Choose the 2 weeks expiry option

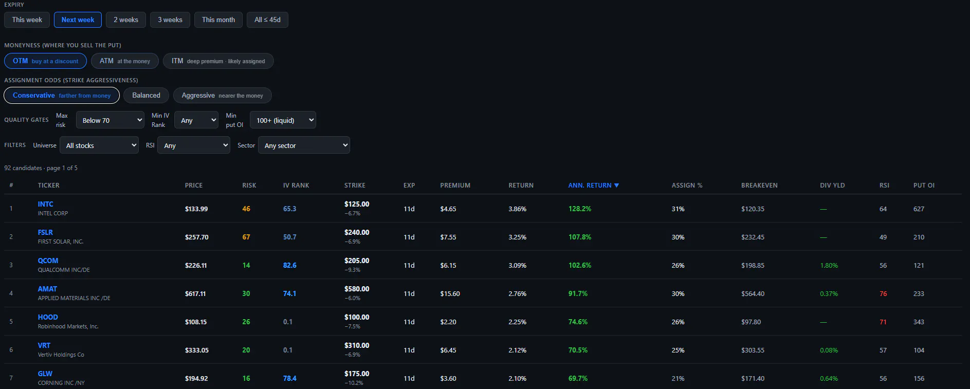[126, 20]
